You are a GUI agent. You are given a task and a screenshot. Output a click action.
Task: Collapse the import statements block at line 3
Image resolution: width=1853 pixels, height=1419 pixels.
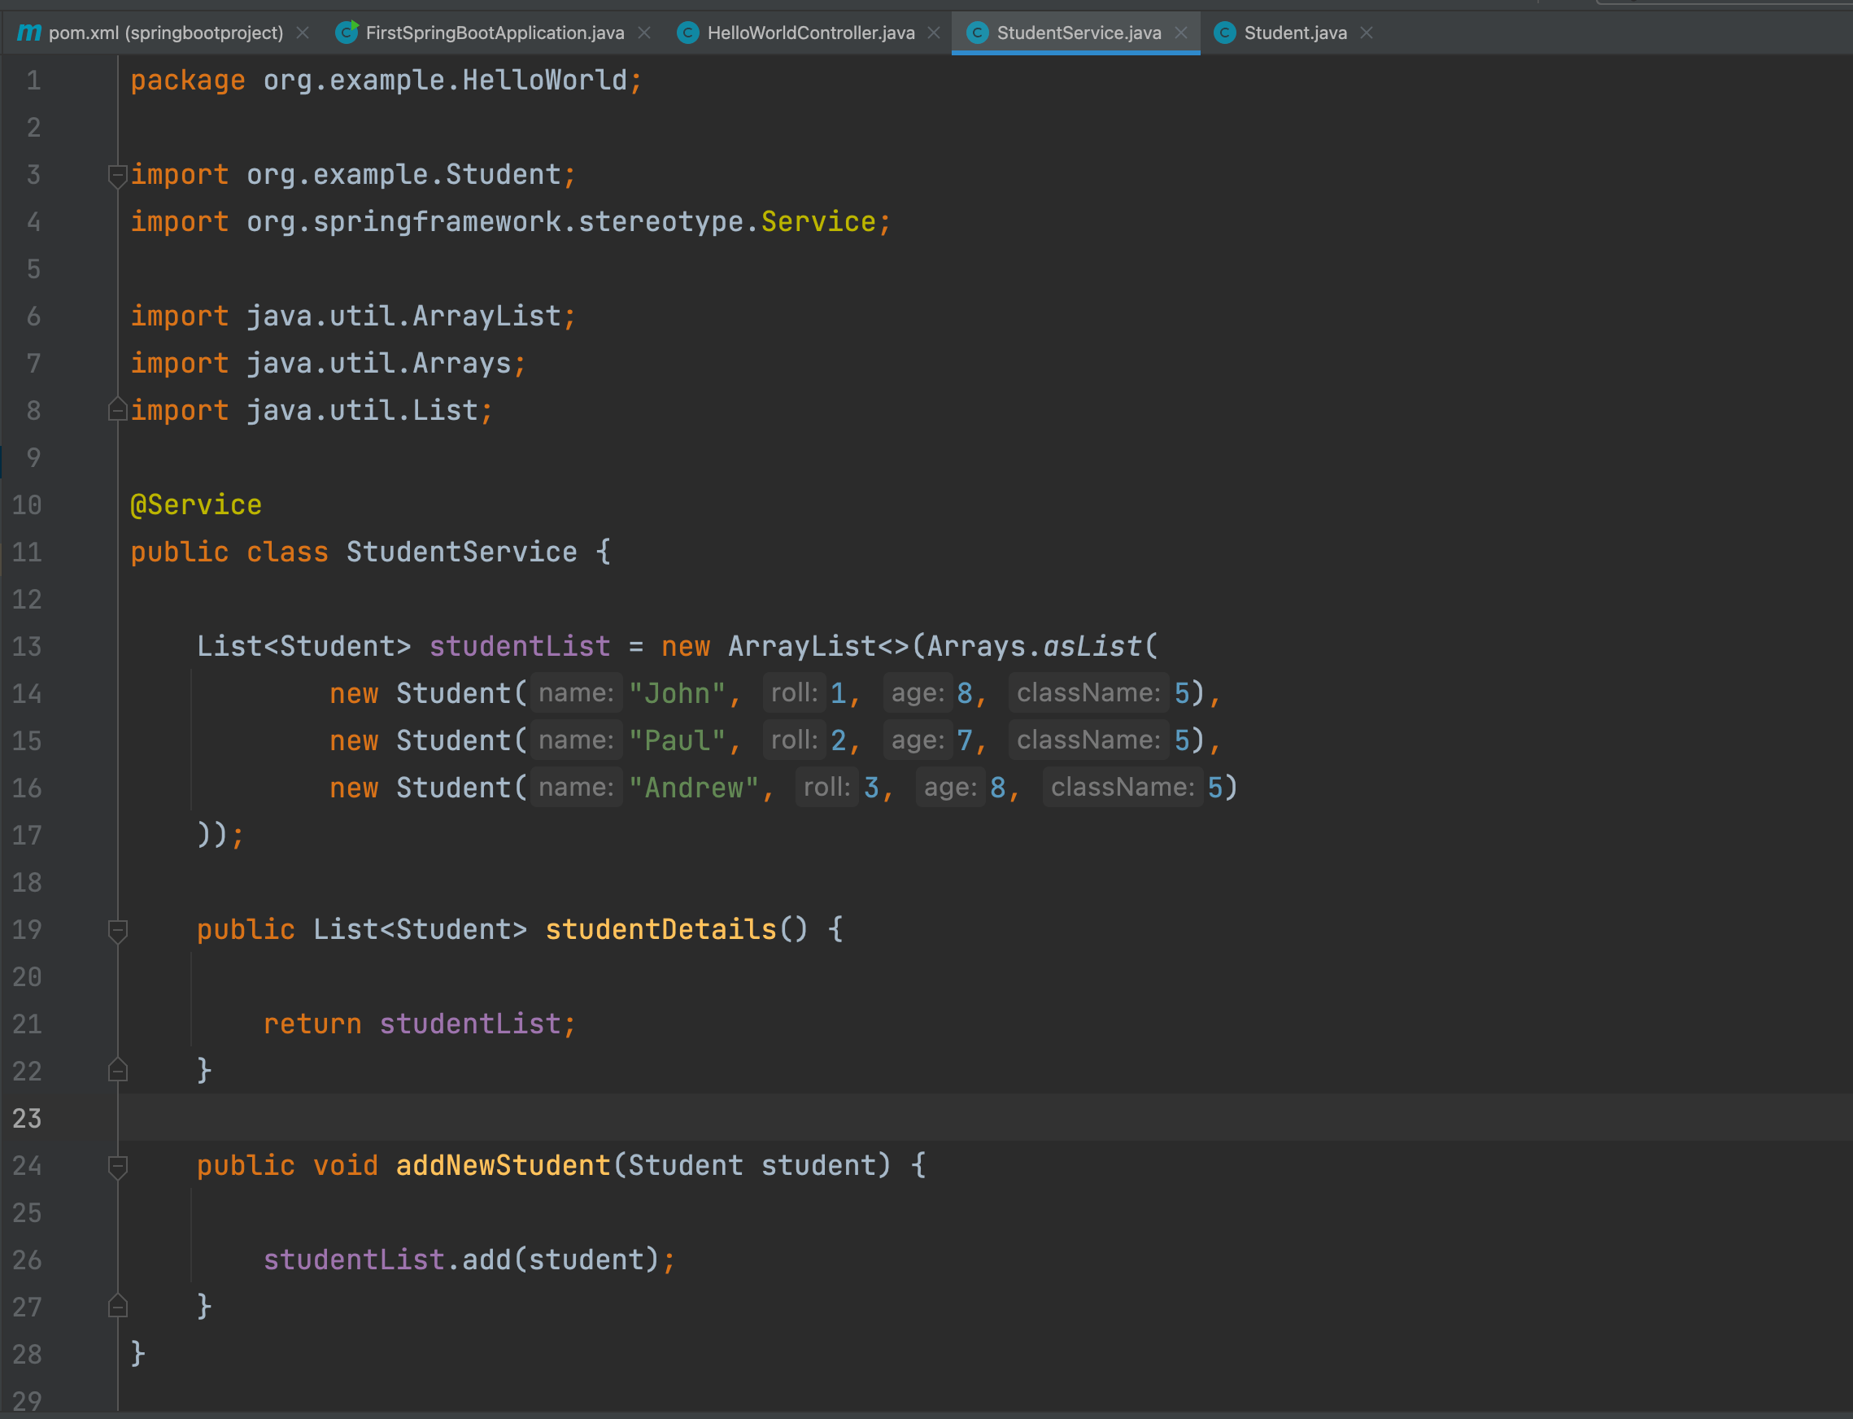click(x=117, y=175)
